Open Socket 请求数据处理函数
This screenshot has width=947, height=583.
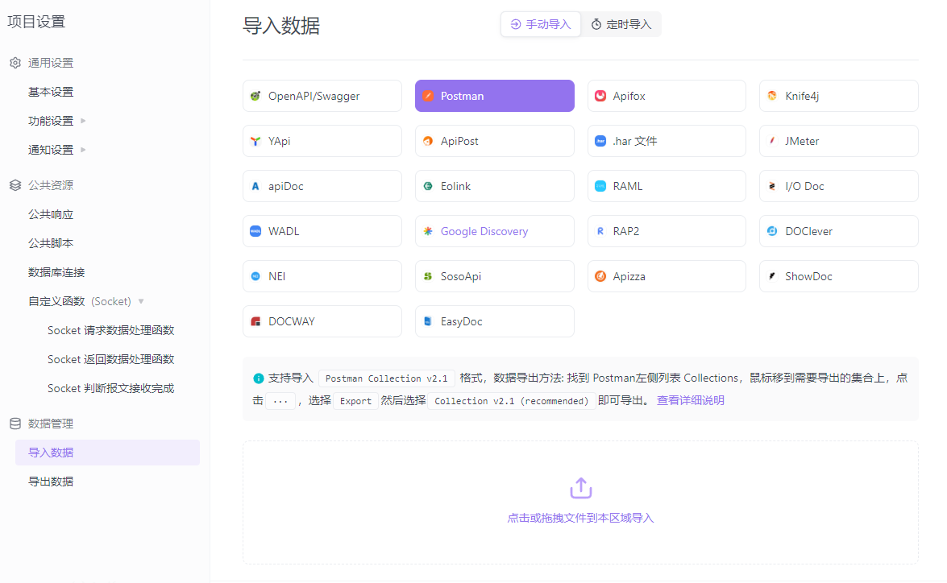point(110,330)
